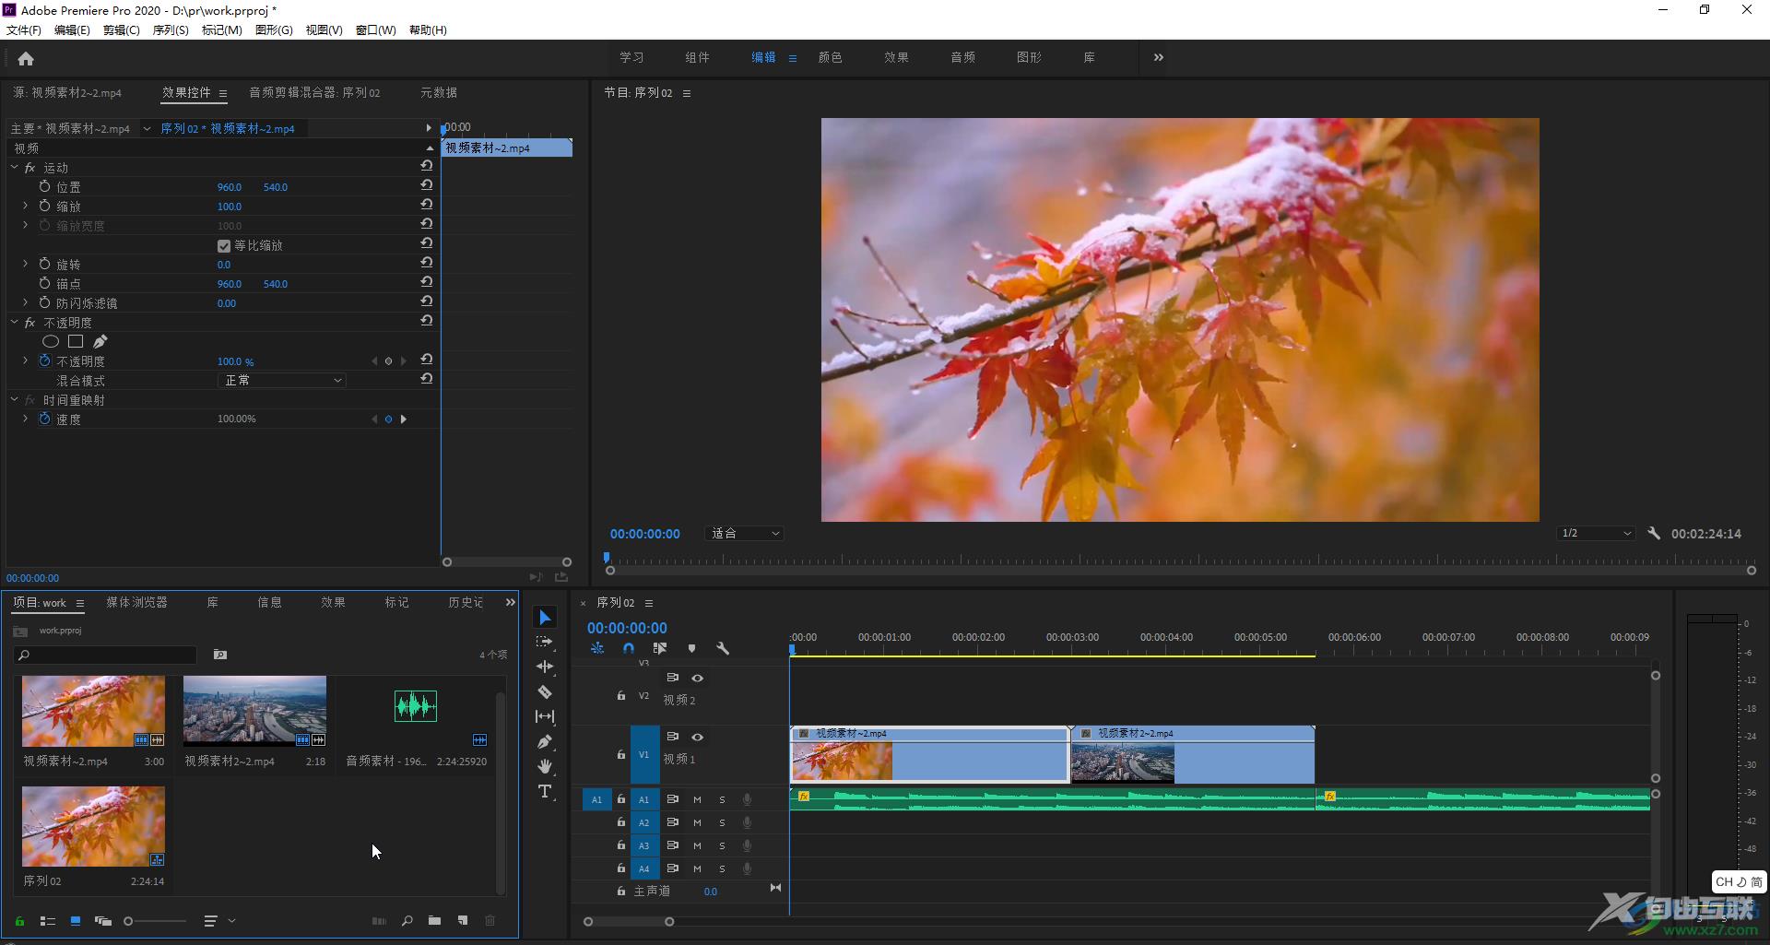The width and height of the screenshot is (1770, 945).
Task: Select the Ripple Edit tool
Action: (x=545, y=667)
